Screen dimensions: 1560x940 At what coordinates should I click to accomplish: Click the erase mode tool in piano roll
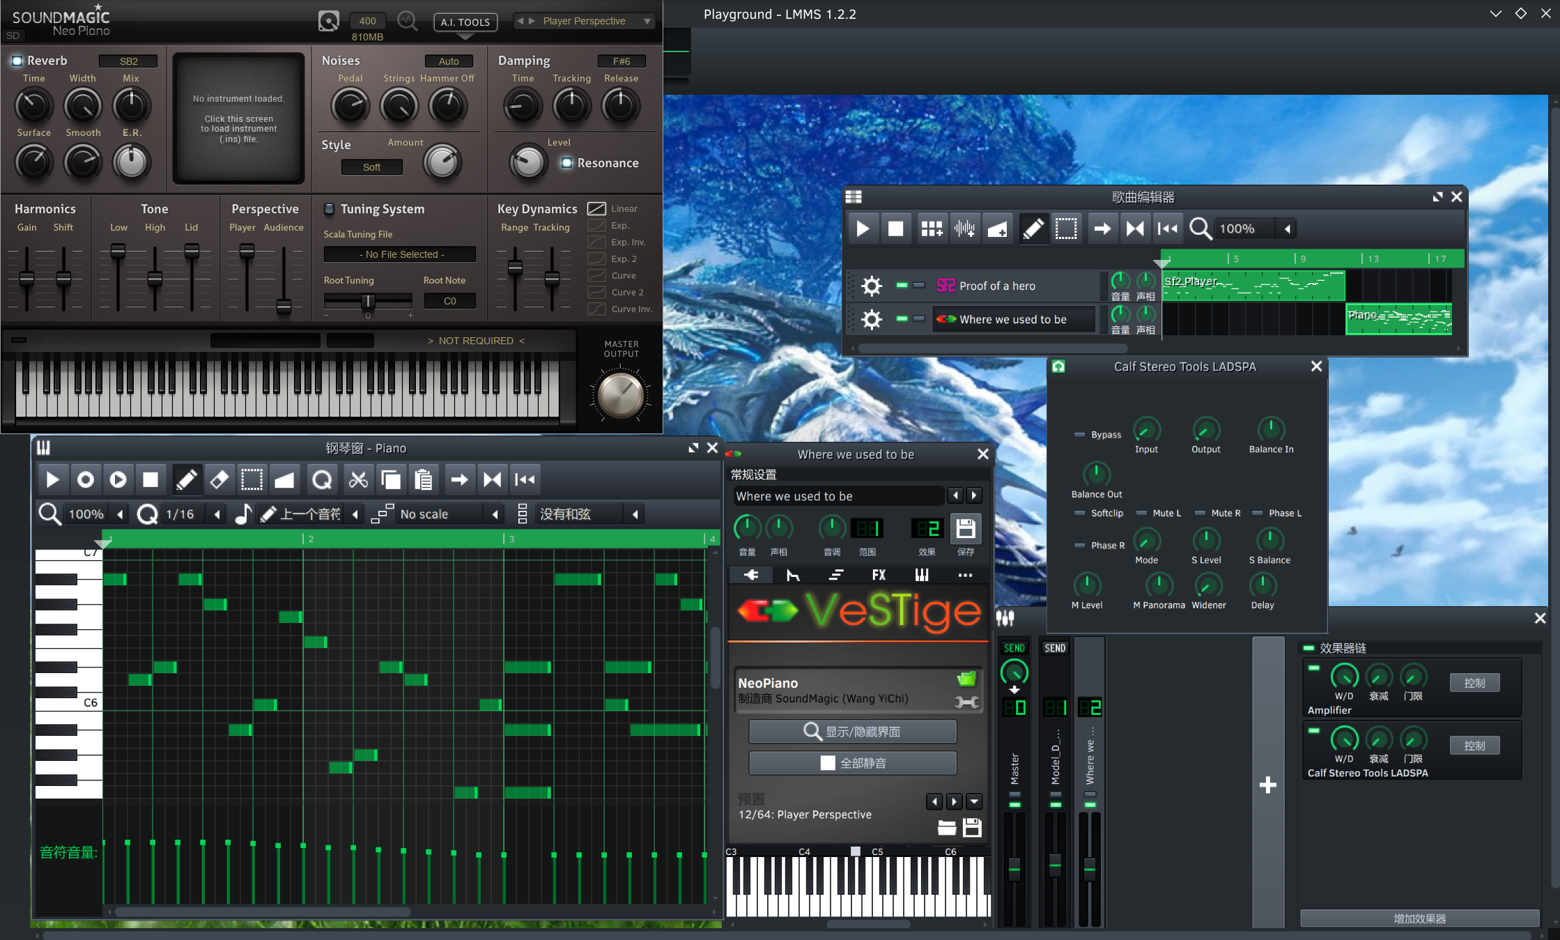219,479
